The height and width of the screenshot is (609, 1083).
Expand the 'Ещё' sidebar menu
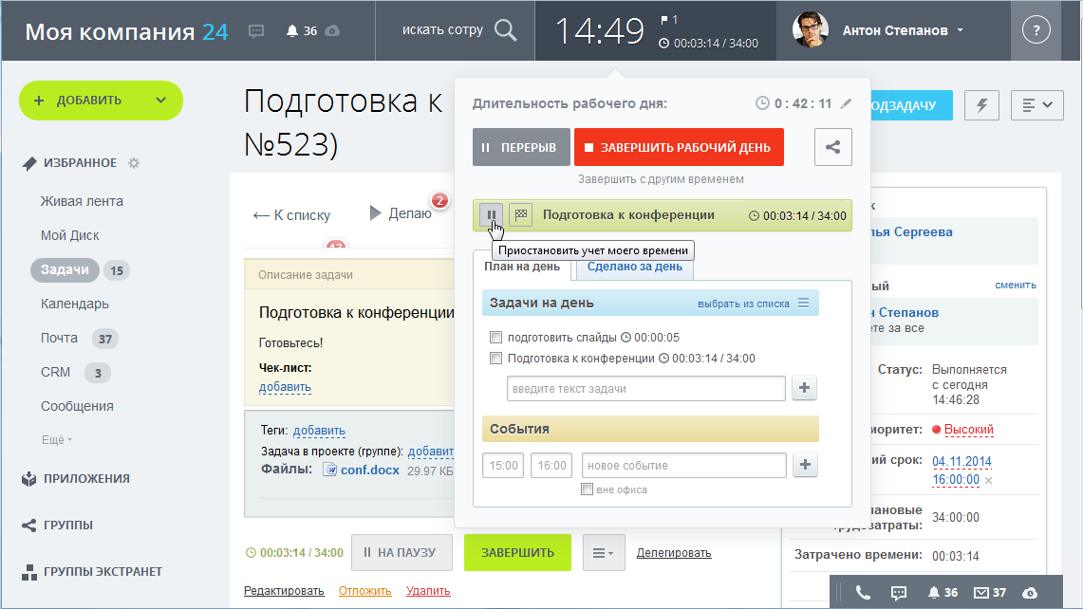click(56, 440)
